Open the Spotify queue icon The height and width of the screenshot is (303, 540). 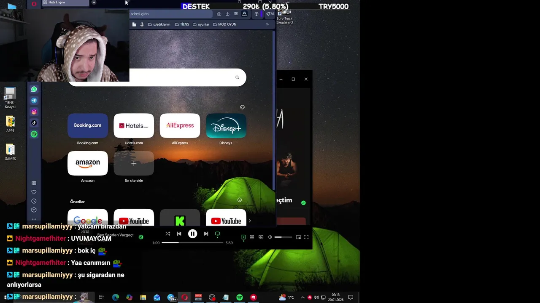252,237
